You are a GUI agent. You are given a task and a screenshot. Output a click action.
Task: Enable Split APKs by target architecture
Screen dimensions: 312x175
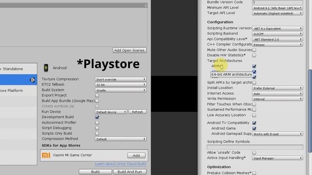(x=254, y=83)
